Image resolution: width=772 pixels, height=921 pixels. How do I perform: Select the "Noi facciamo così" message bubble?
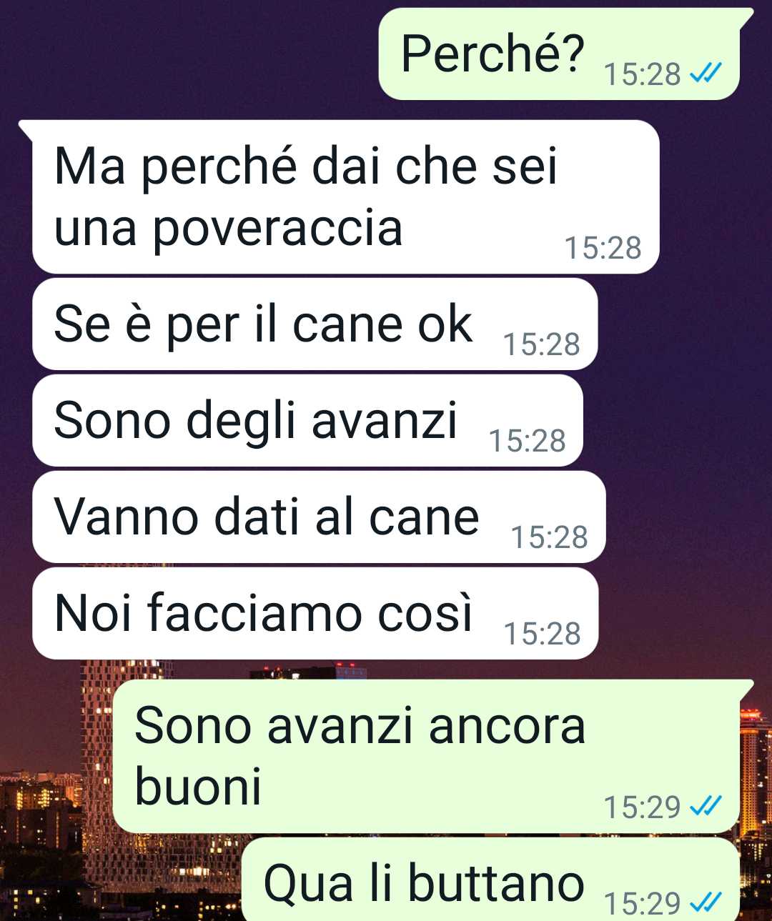click(315, 613)
